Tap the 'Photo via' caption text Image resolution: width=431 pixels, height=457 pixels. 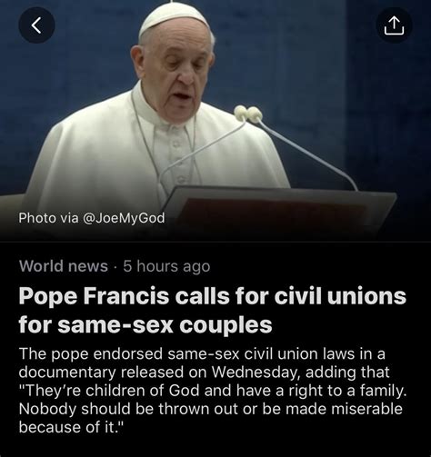[x=48, y=218]
